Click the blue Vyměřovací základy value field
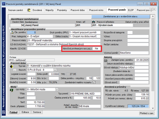Viewport: 159px width, 119px height. point(138,106)
